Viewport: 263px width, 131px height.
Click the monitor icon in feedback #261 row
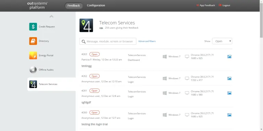[x=187, y=93]
